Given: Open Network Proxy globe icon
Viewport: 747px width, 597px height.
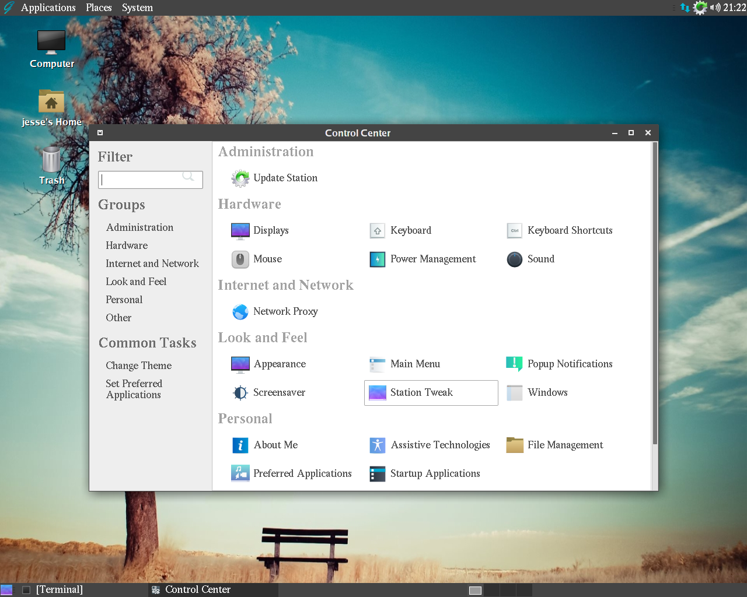Looking at the screenshot, I should point(240,311).
